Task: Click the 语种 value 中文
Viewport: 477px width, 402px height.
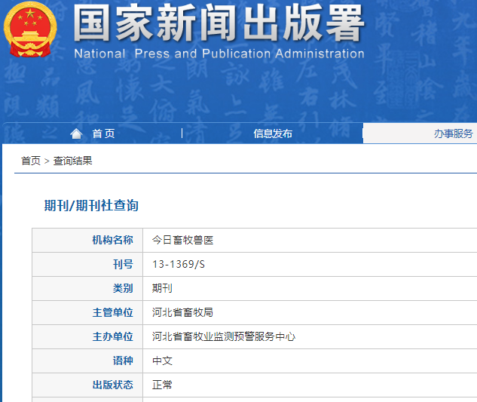Action: coord(162,361)
